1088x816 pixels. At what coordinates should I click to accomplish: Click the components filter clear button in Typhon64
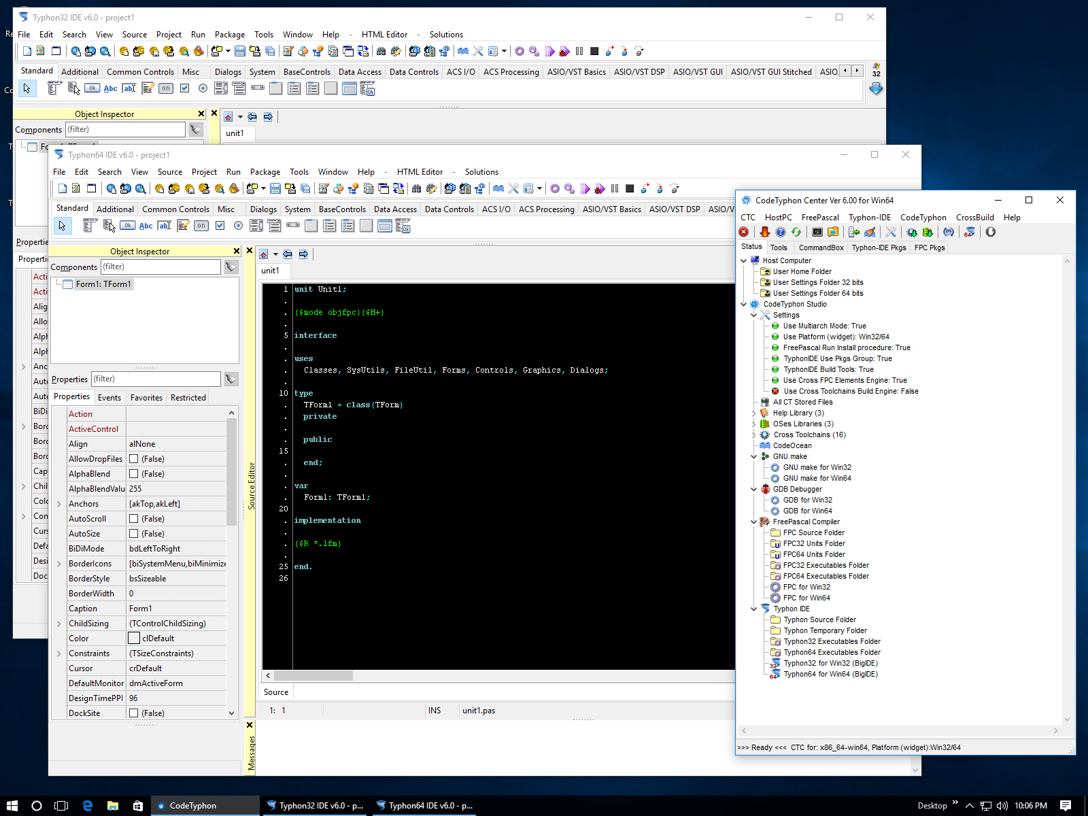[231, 267]
